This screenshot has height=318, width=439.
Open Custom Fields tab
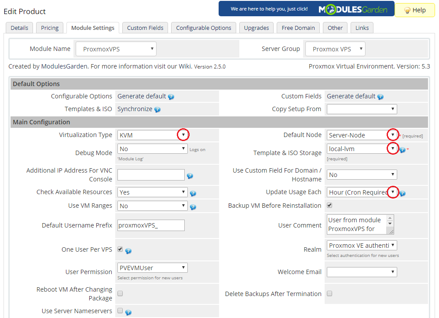[145, 28]
